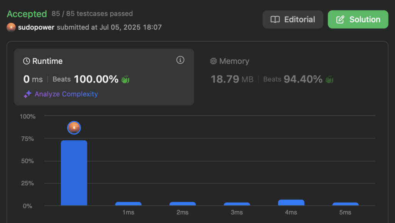Click the sudopower avatar next to the username
The height and width of the screenshot is (223, 395).
tap(11, 27)
